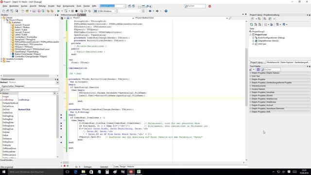This screenshot has width=311, height=175.
Task: Click the Pause program button in toolbar
Action: point(72,11)
